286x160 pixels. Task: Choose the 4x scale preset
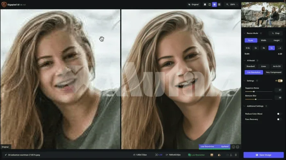click(263, 48)
